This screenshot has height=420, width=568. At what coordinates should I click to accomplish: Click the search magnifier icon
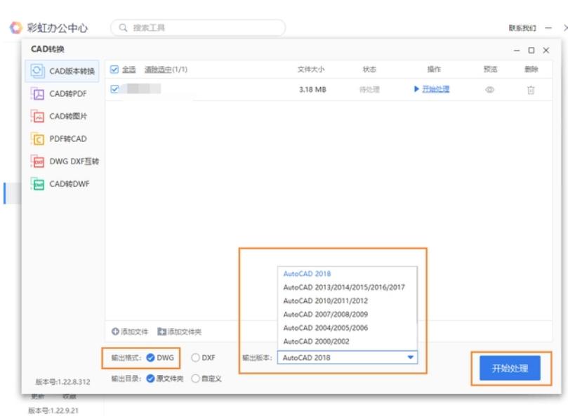click(x=123, y=27)
